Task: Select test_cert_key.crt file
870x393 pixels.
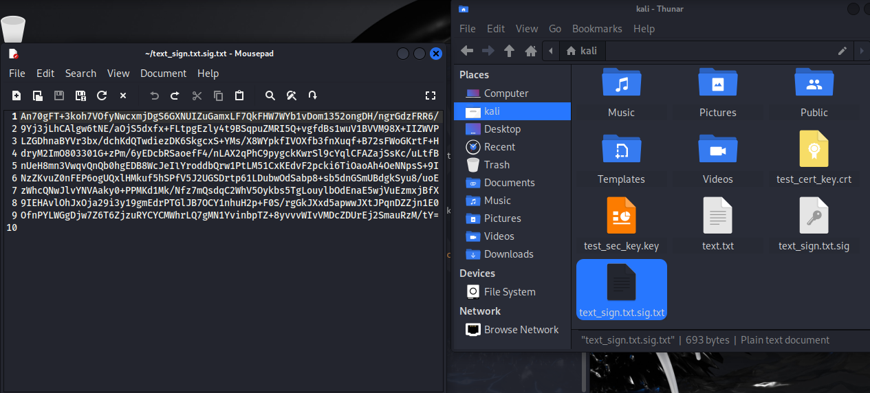Action: click(814, 158)
